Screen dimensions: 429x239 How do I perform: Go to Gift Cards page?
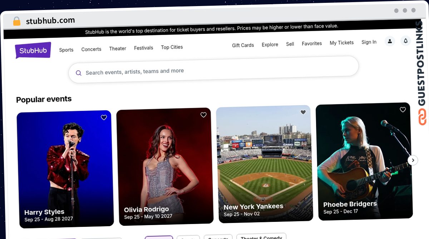(x=243, y=45)
